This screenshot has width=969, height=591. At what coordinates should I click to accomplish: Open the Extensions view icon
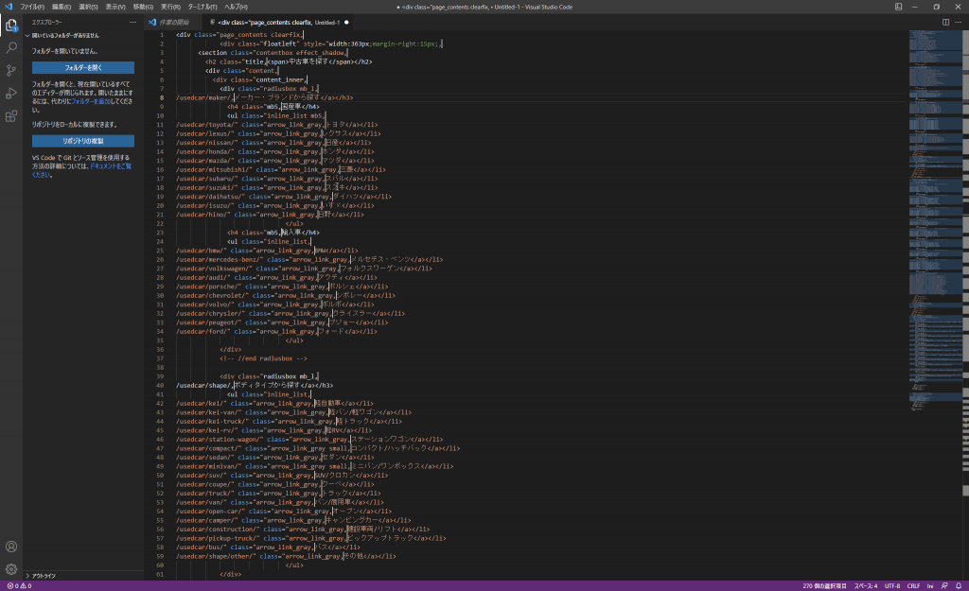11,116
